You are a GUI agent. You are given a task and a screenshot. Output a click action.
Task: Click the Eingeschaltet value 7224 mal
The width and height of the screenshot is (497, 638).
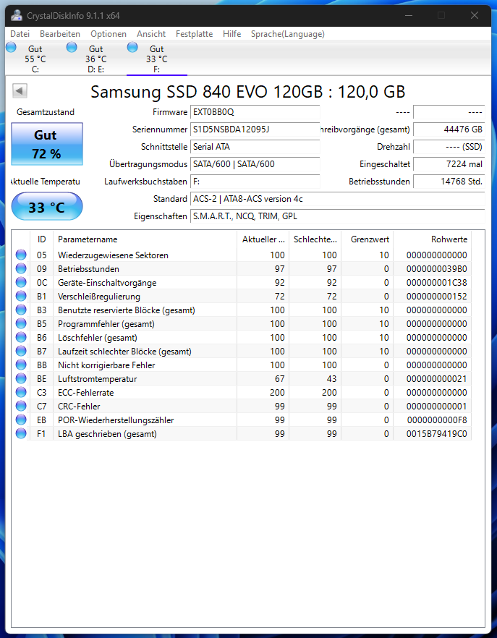coord(449,164)
